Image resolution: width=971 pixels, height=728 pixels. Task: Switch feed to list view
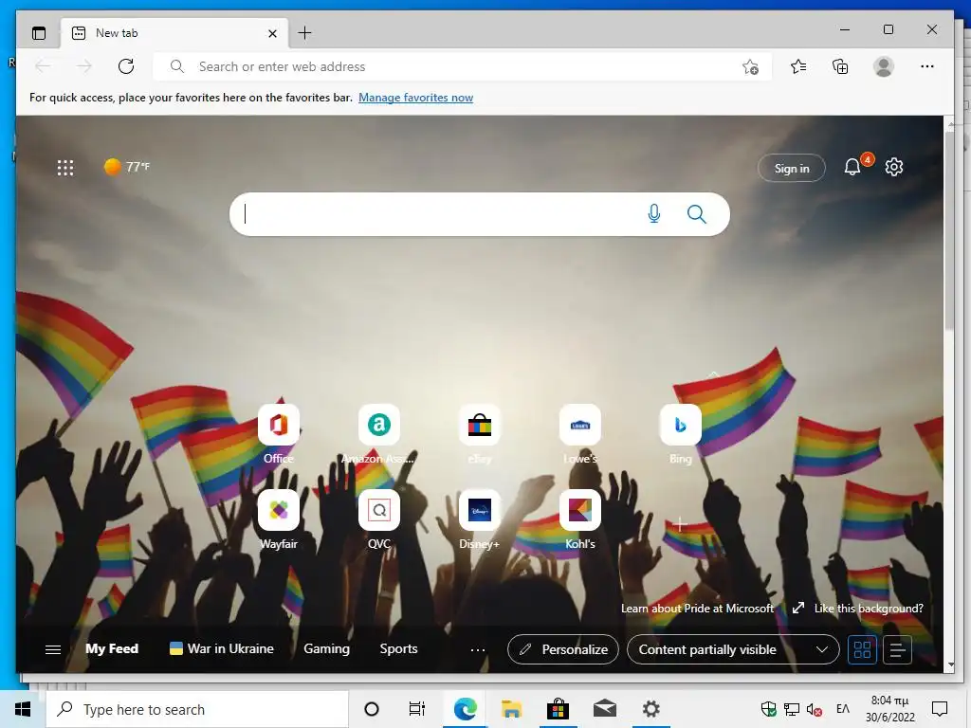pos(897,649)
